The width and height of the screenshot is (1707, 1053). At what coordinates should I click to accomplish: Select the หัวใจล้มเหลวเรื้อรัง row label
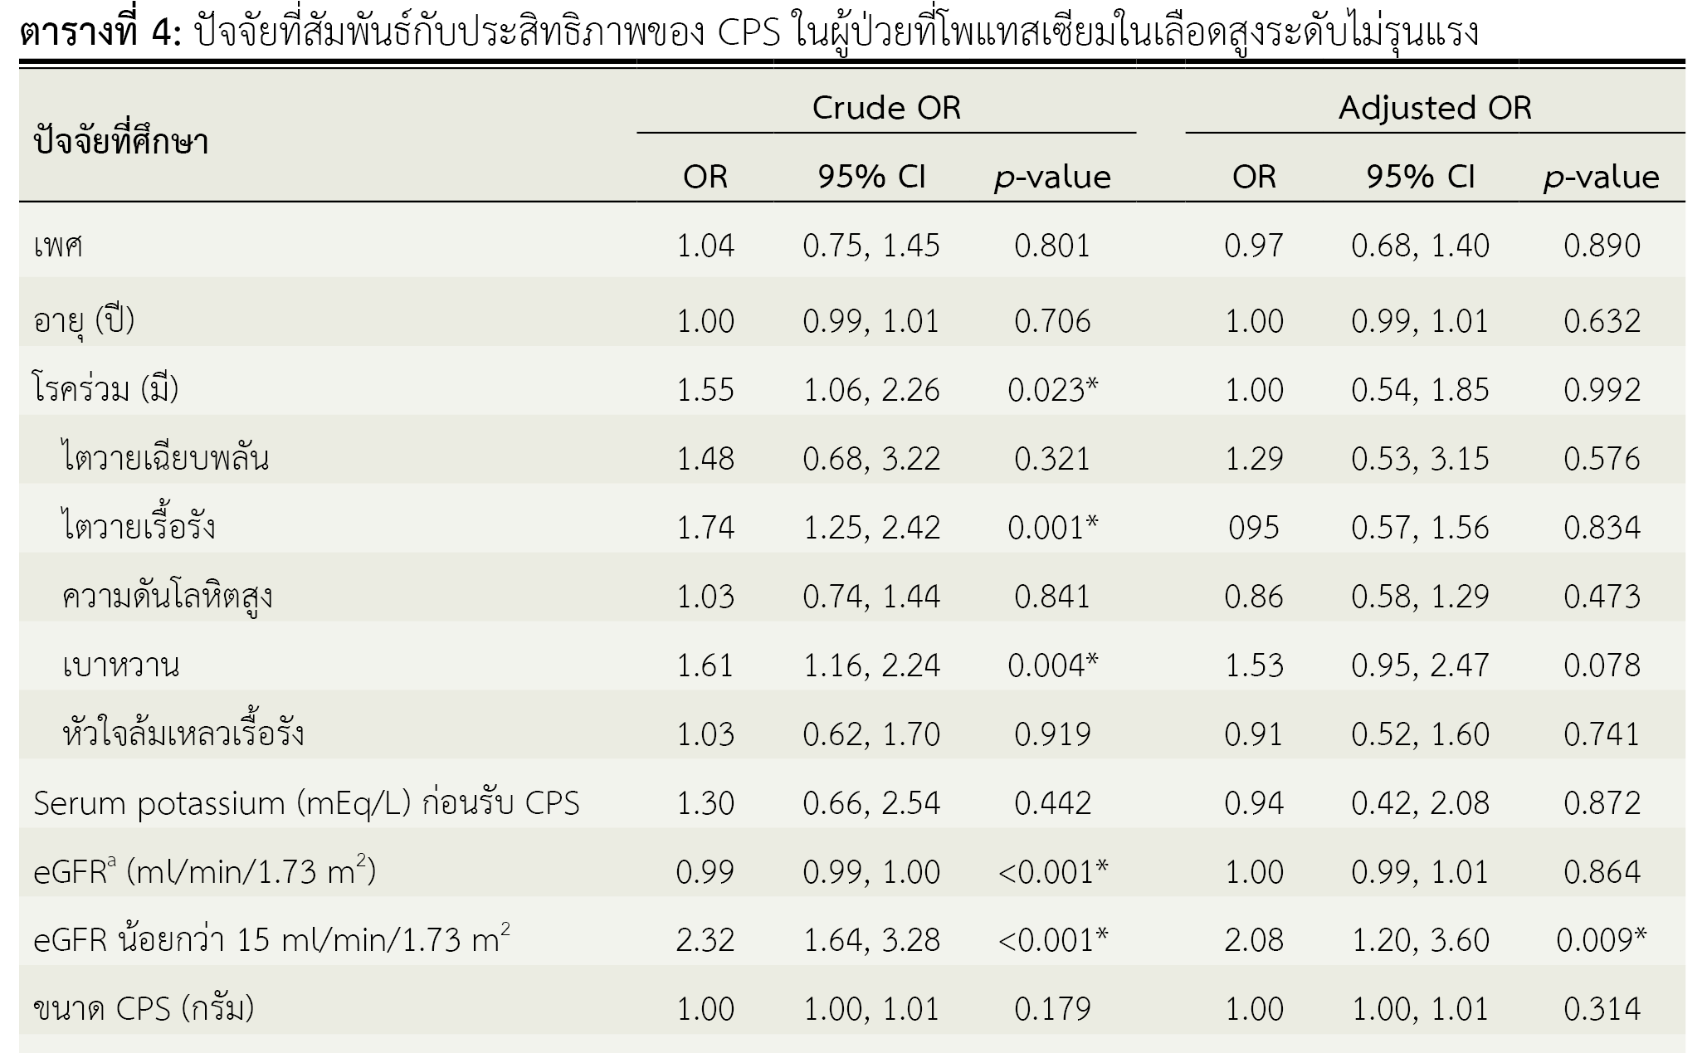click(183, 734)
